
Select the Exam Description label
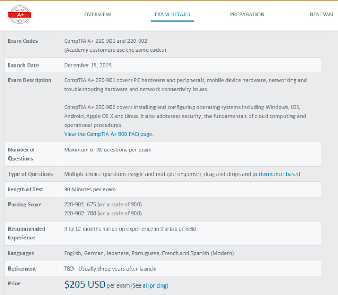point(30,80)
